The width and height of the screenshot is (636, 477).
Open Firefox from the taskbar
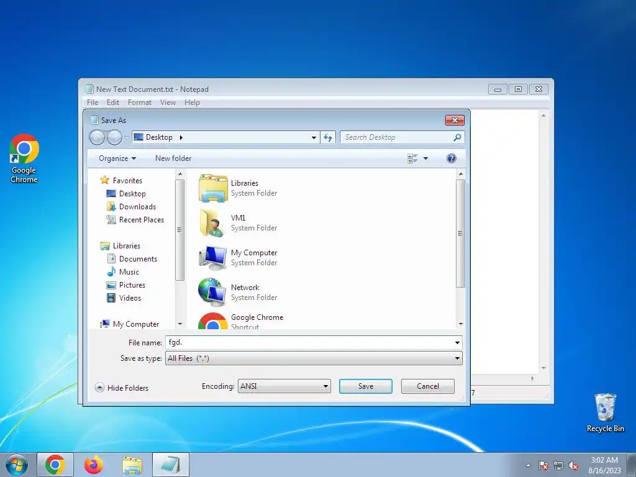pos(94,465)
